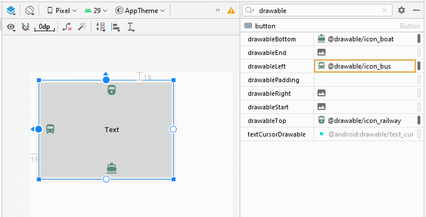Pick a drawable for drawableEnd
This screenshot has width=426, height=217.
(x=321, y=53)
